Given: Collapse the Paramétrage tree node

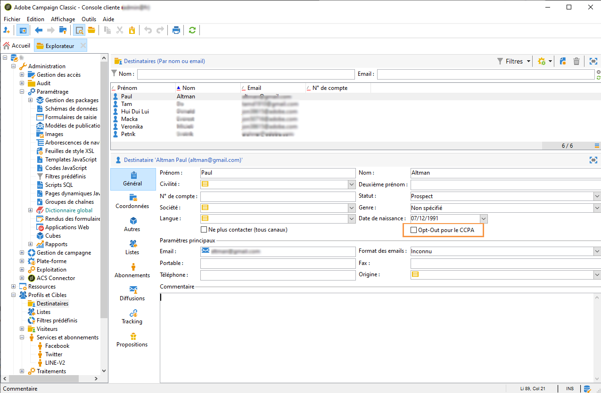Looking at the screenshot, I should 22,92.
